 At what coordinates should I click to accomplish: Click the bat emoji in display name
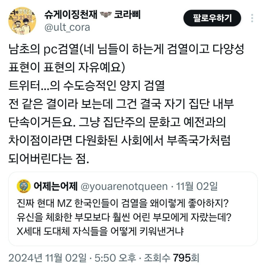point(106,14)
